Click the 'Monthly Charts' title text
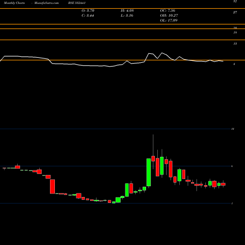Image resolution: width=245 pixels, height=245 pixels. tap(14, 3)
